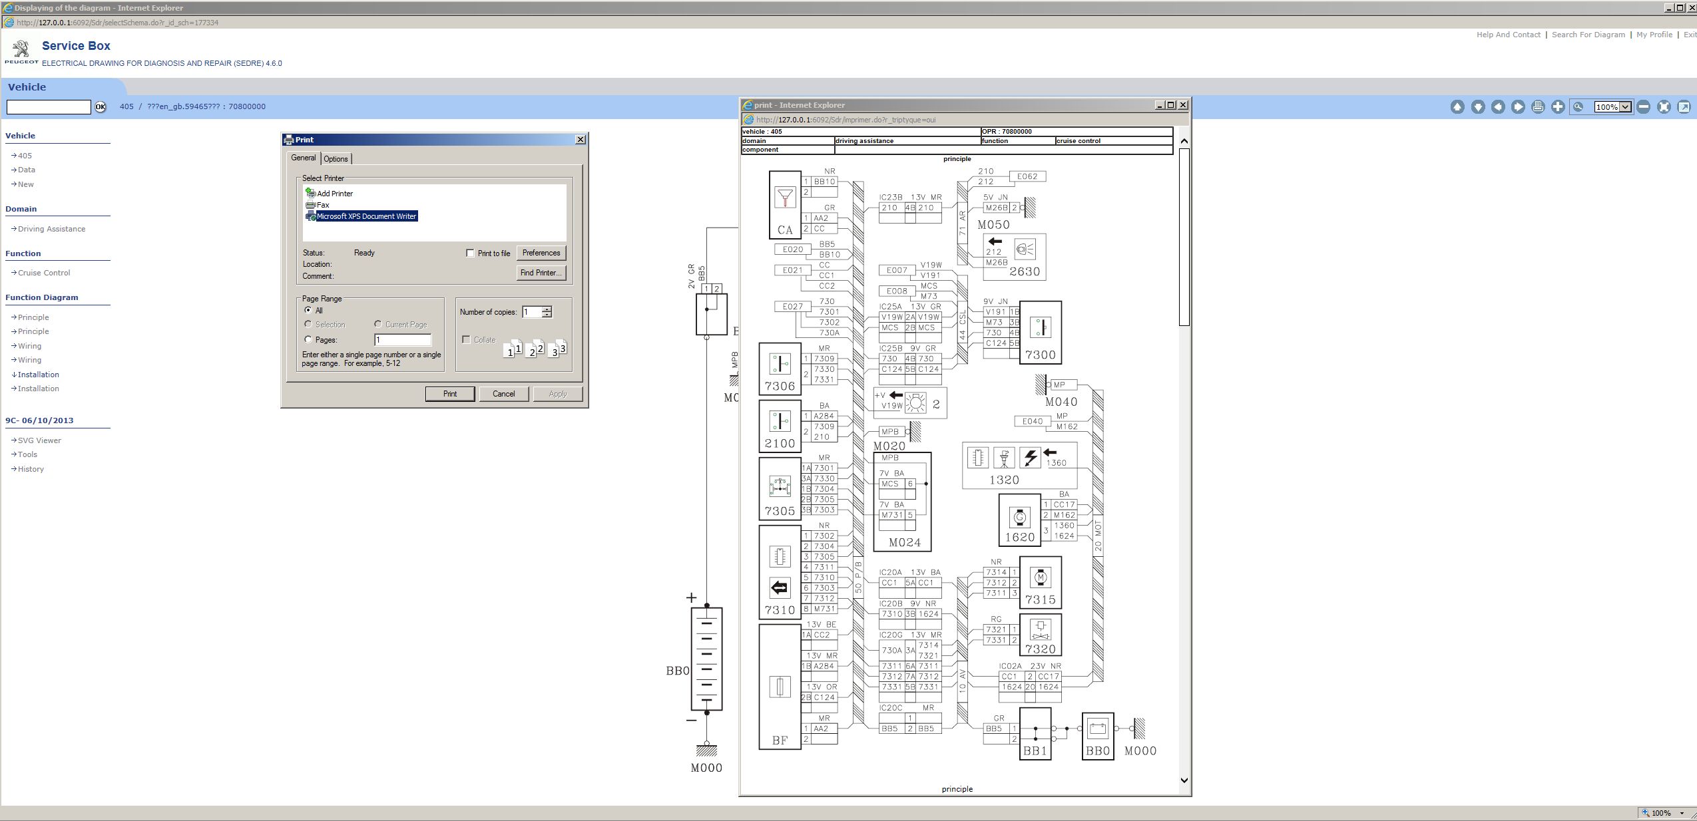Viewport: 1697px width, 821px height.
Task: Open the Wiring function diagram link
Action: [29, 346]
